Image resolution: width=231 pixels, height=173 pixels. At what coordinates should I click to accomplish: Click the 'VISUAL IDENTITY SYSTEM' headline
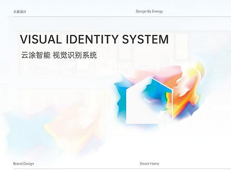[x=94, y=39]
